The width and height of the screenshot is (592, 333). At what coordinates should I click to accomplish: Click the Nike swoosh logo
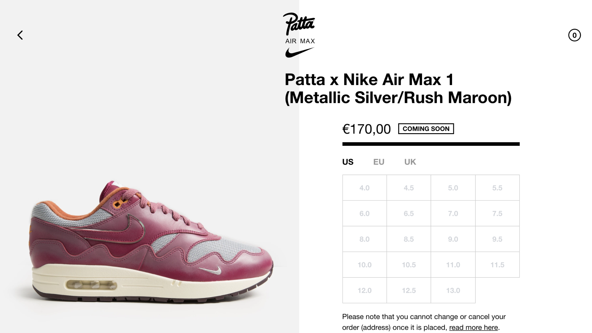point(299,52)
